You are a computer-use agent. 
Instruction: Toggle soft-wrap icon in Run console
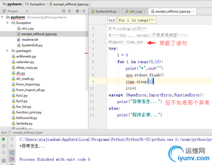point(12,152)
